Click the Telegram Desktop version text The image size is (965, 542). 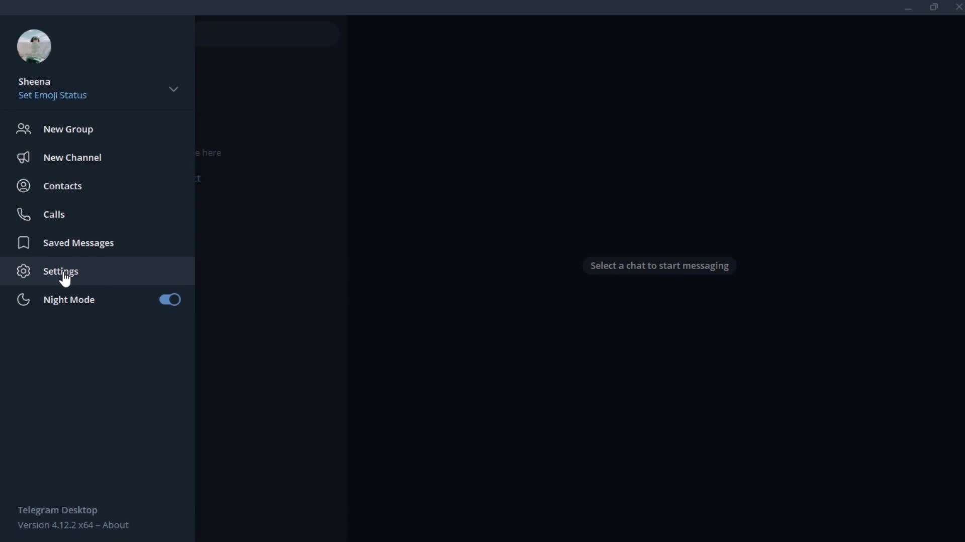tap(72, 524)
